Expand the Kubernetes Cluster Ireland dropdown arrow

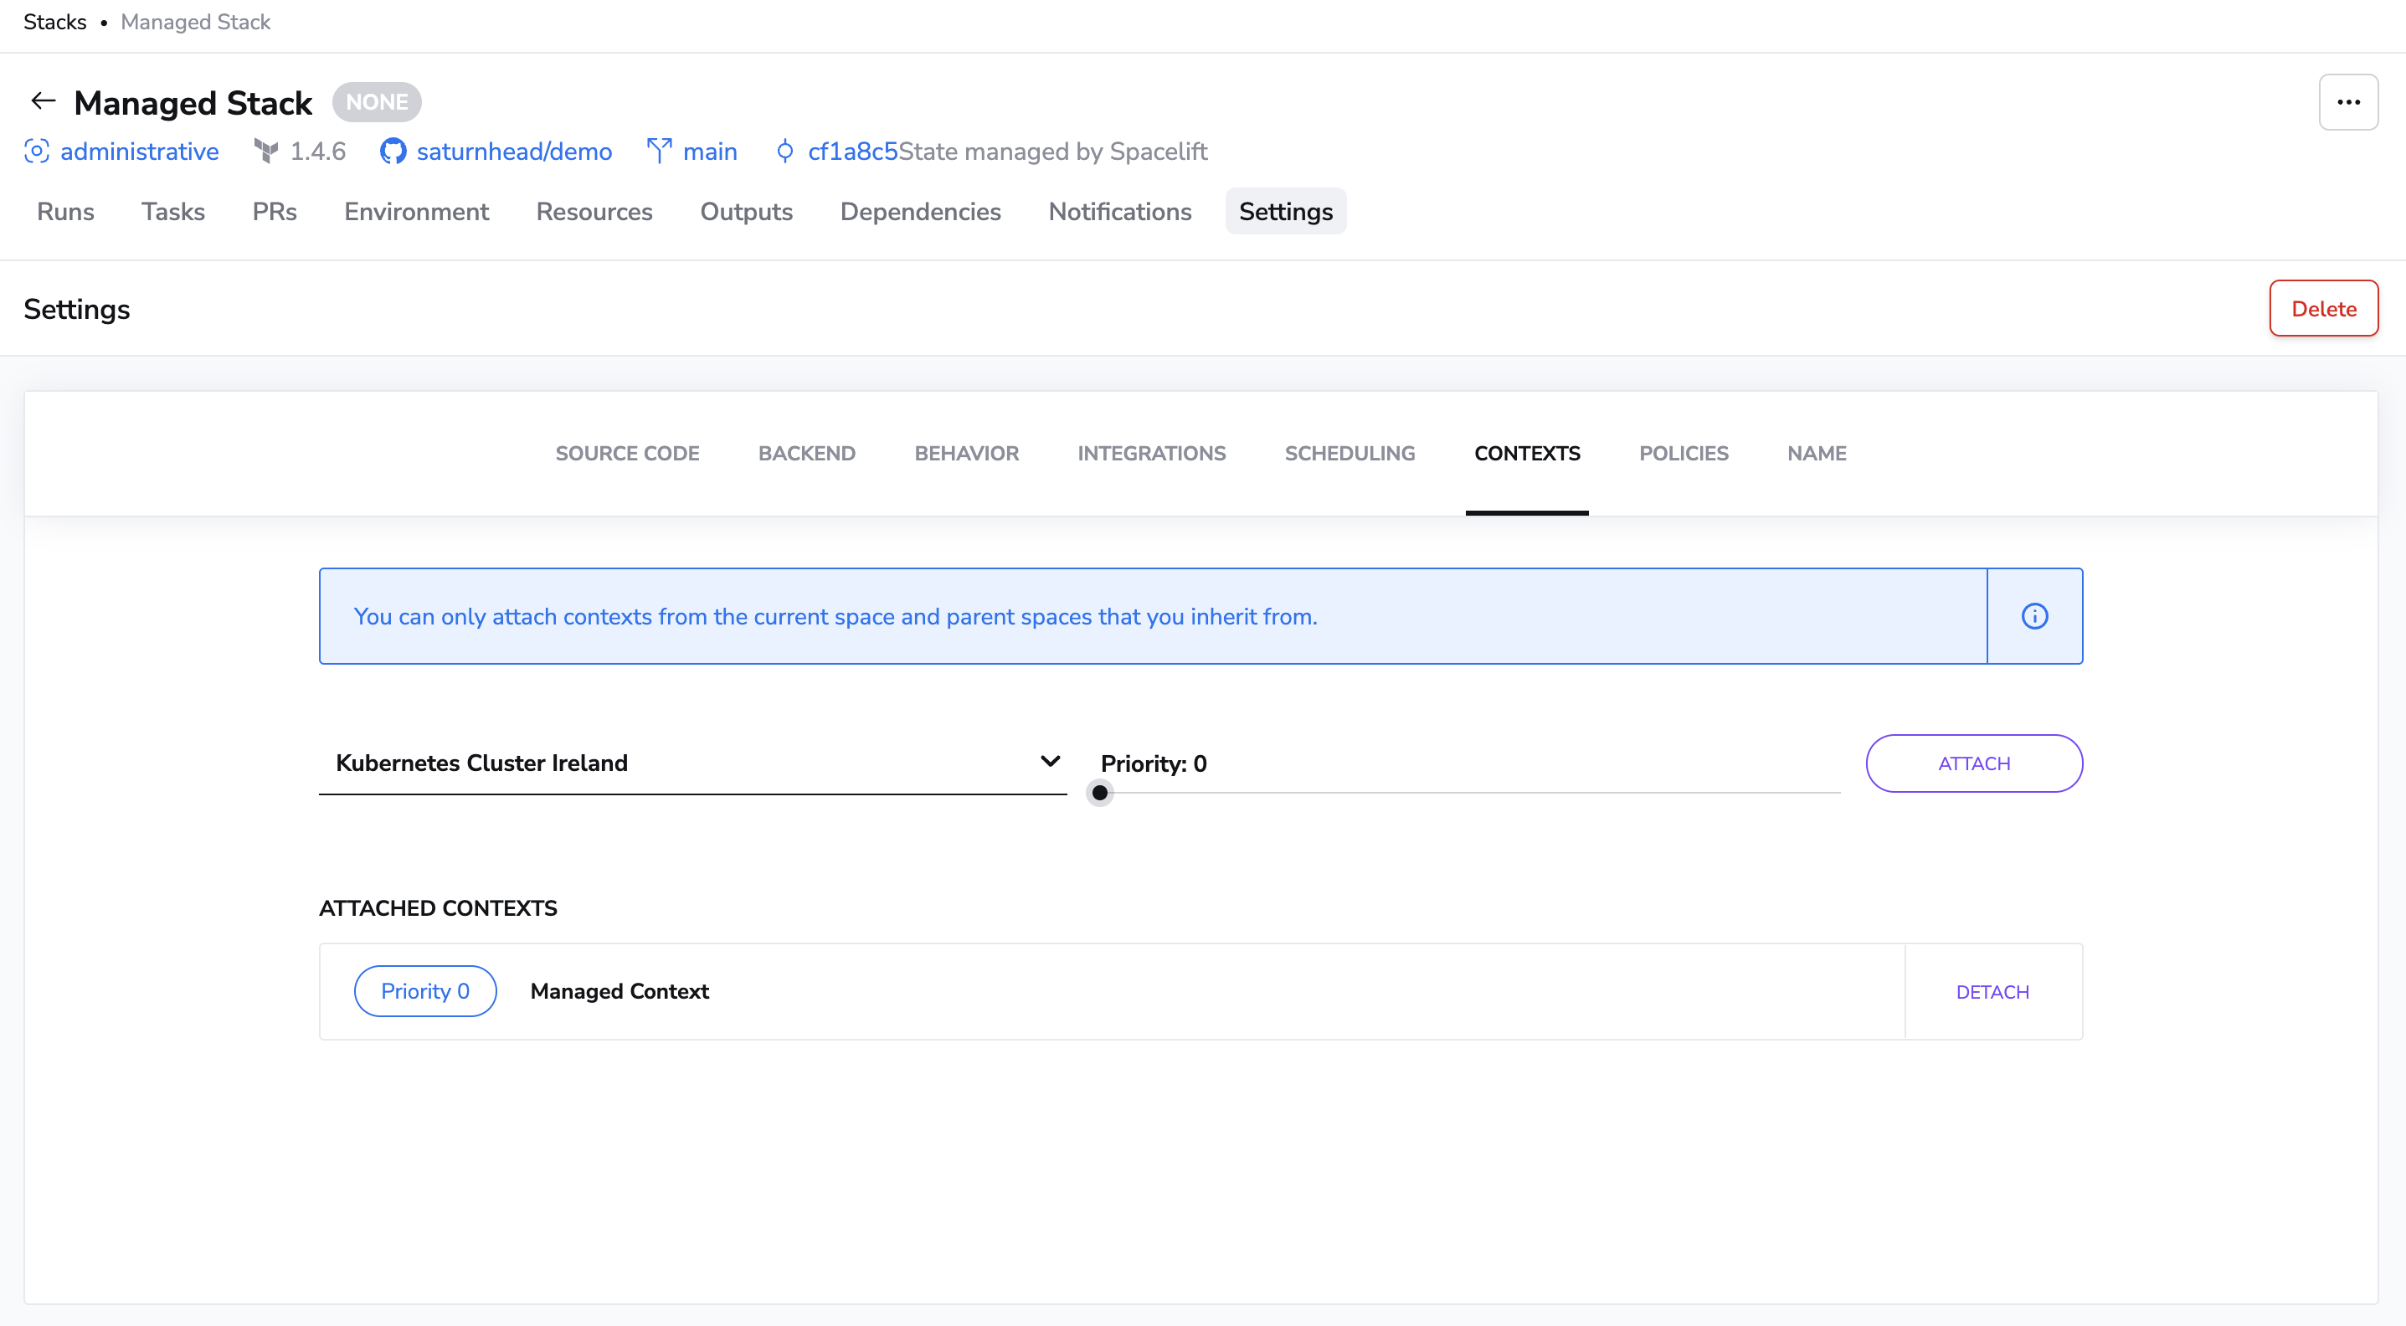(1050, 761)
